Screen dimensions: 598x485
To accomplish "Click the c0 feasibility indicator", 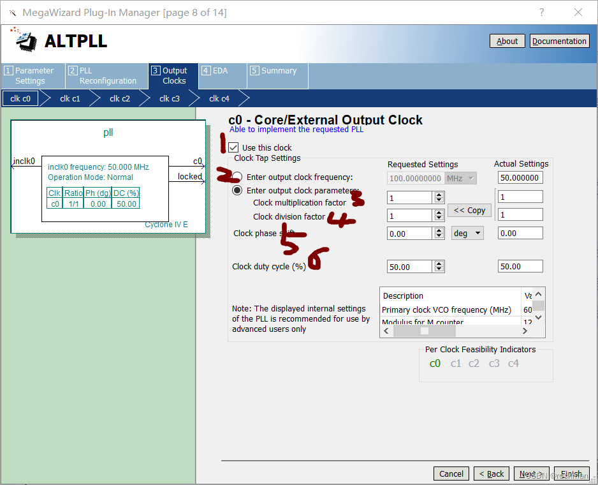I will [435, 363].
